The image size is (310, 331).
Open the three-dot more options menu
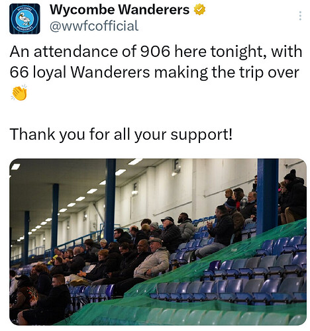click(x=300, y=16)
